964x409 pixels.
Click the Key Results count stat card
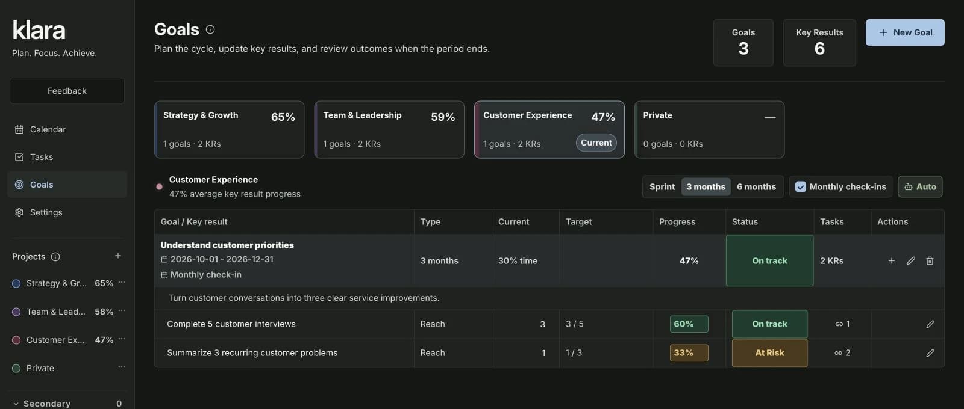click(x=819, y=43)
